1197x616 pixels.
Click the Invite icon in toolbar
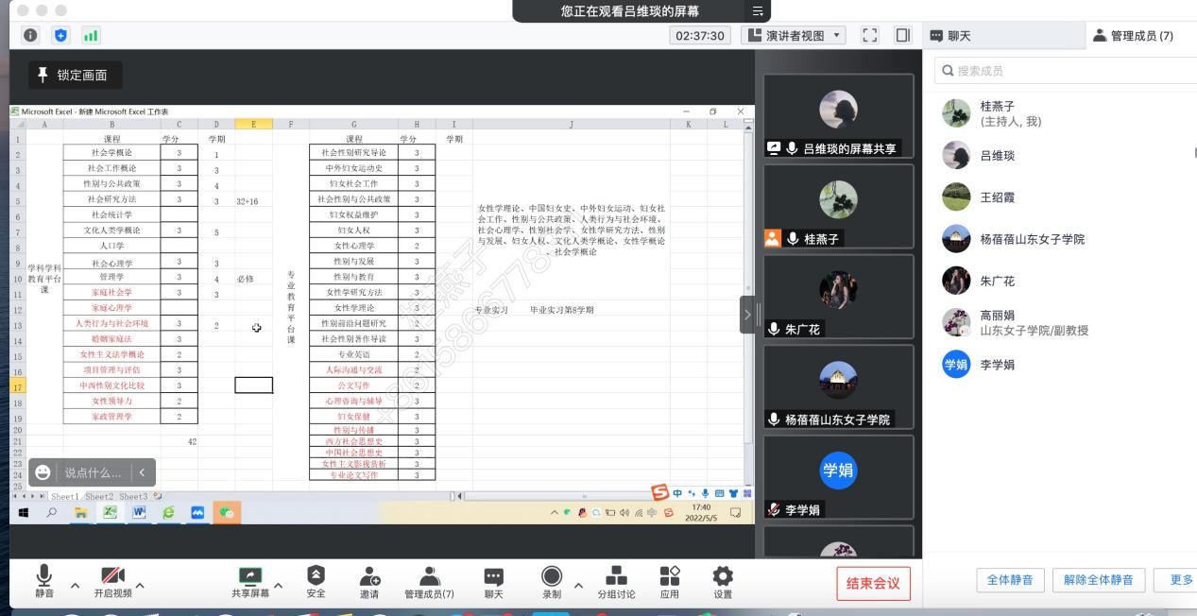pos(369,582)
